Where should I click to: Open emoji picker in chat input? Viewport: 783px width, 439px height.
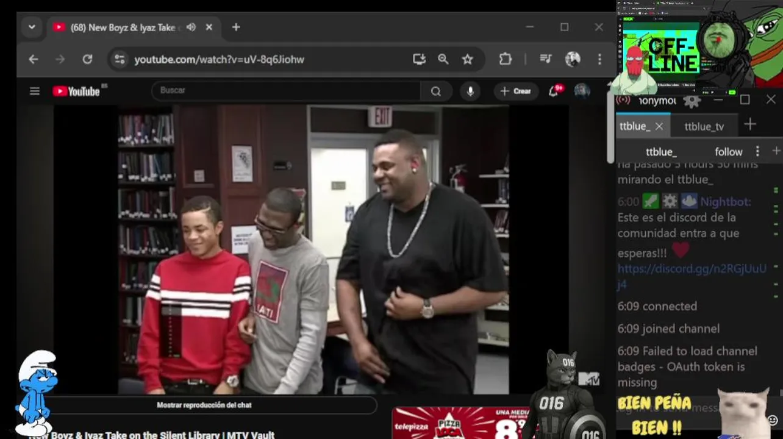click(x=773, y=419)
